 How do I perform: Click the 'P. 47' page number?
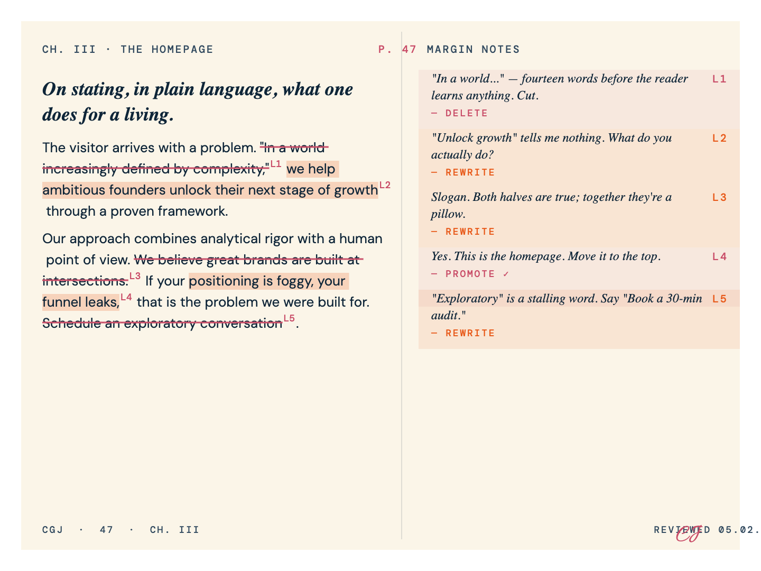click(x=397, y=50)
